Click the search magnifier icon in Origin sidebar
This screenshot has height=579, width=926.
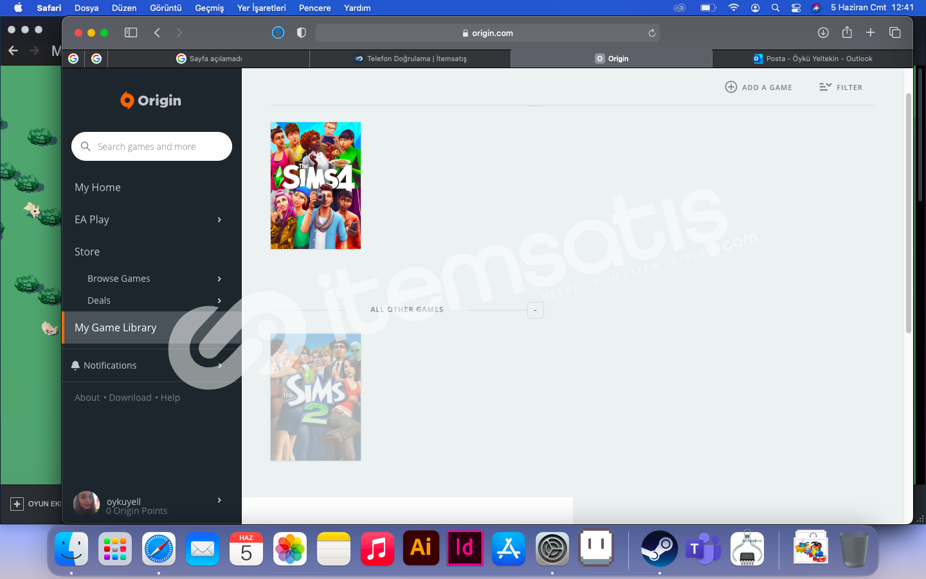coord(86,147)
